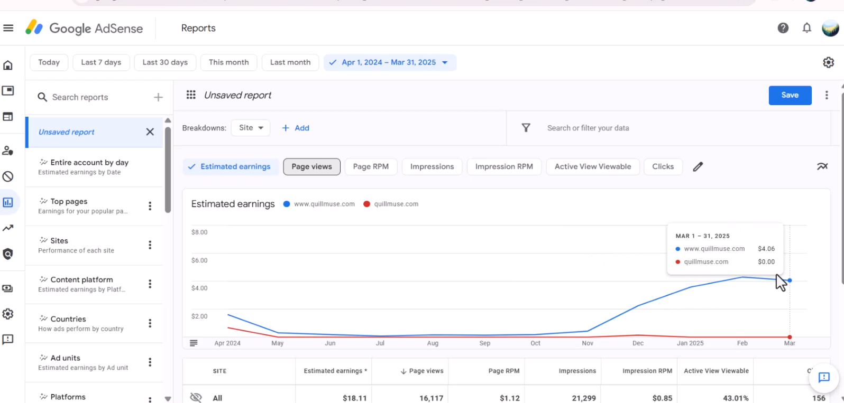The height and width of the screenshot is (403, 844).
Task: Click the quillmuse.com red legend dot
Action: (366, 204)
